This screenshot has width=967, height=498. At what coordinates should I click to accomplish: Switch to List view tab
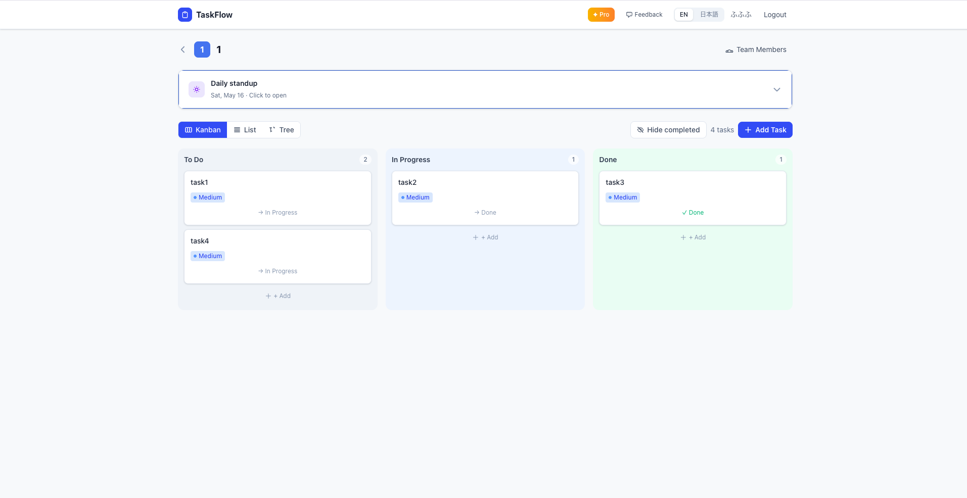(245, 130)
